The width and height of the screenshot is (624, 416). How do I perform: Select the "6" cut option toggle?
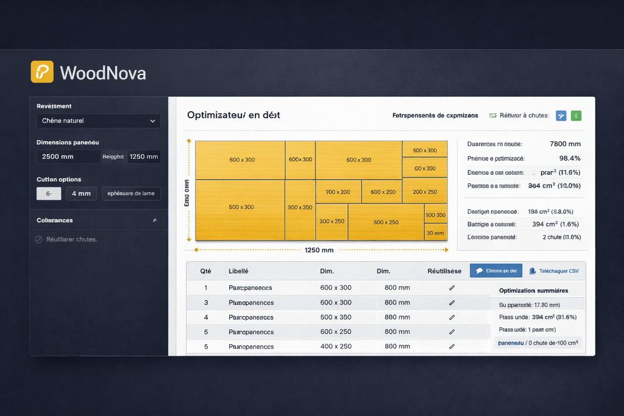pos(49,194)
